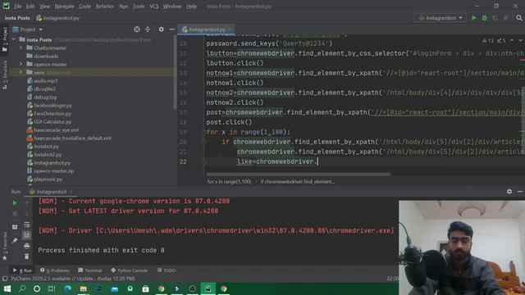
Task: Expand the opencv-master folder
Action: coord(21,64)
